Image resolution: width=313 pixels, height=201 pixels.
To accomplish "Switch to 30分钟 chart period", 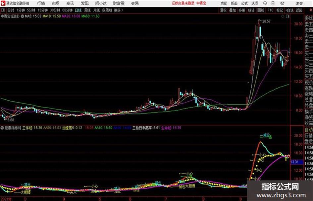I will click(55, 10).
